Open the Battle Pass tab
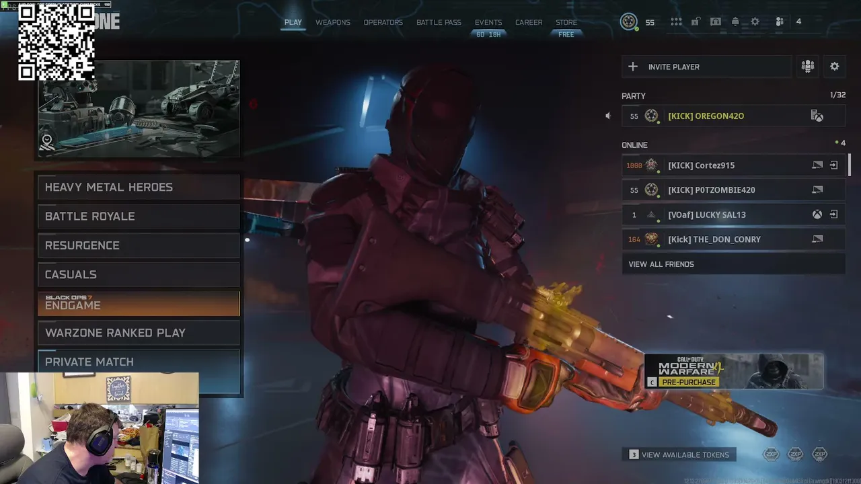 (439, 22)
